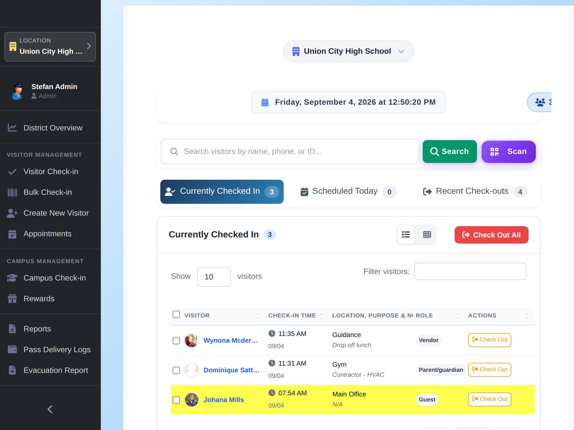Sort by Visitor column
The image size is (574, 430).
(221, 315)
